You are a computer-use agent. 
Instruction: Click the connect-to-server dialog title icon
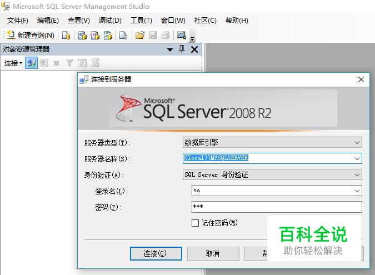point(84,79)
